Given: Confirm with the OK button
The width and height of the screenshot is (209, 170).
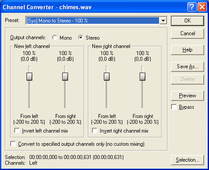Looking at the screenshot, I should tap(187, 21).
